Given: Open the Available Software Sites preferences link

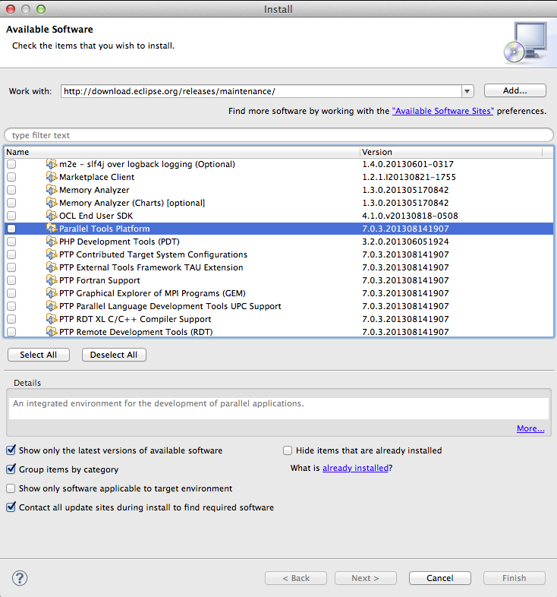Looking at the screenshot, I should point(443,111).
